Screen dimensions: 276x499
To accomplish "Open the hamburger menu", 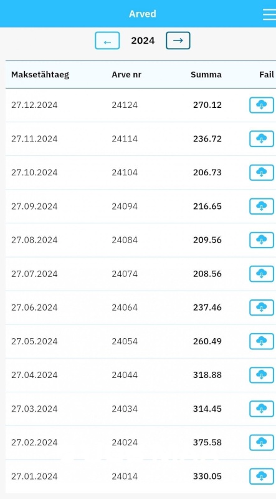I will [x=269, y=14].
